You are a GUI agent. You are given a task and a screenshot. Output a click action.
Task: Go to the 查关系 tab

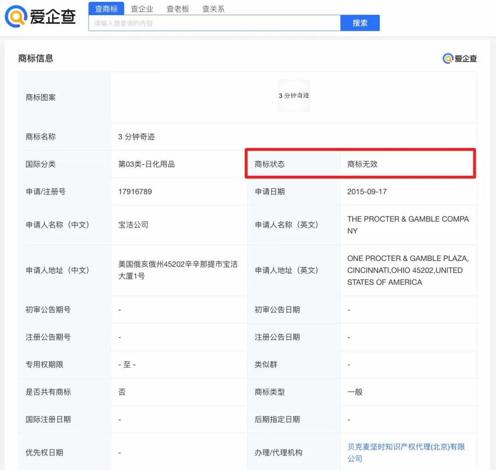coord(214,9)
